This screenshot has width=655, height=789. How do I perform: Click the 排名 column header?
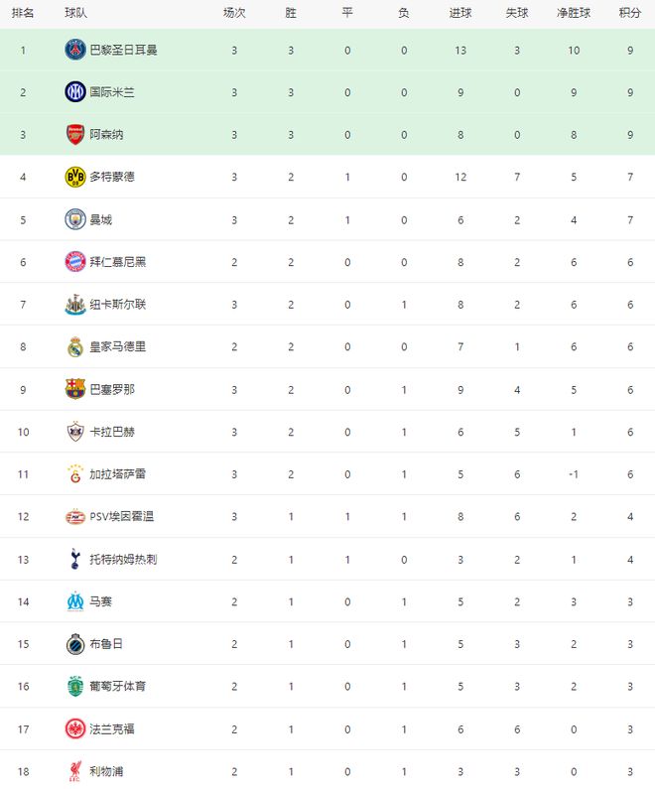click(x=23, y=13)
